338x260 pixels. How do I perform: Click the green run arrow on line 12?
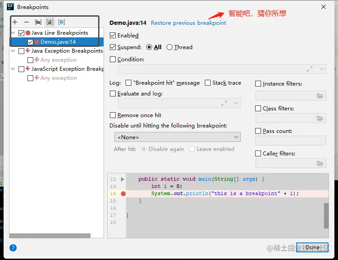tap(122, 179)
